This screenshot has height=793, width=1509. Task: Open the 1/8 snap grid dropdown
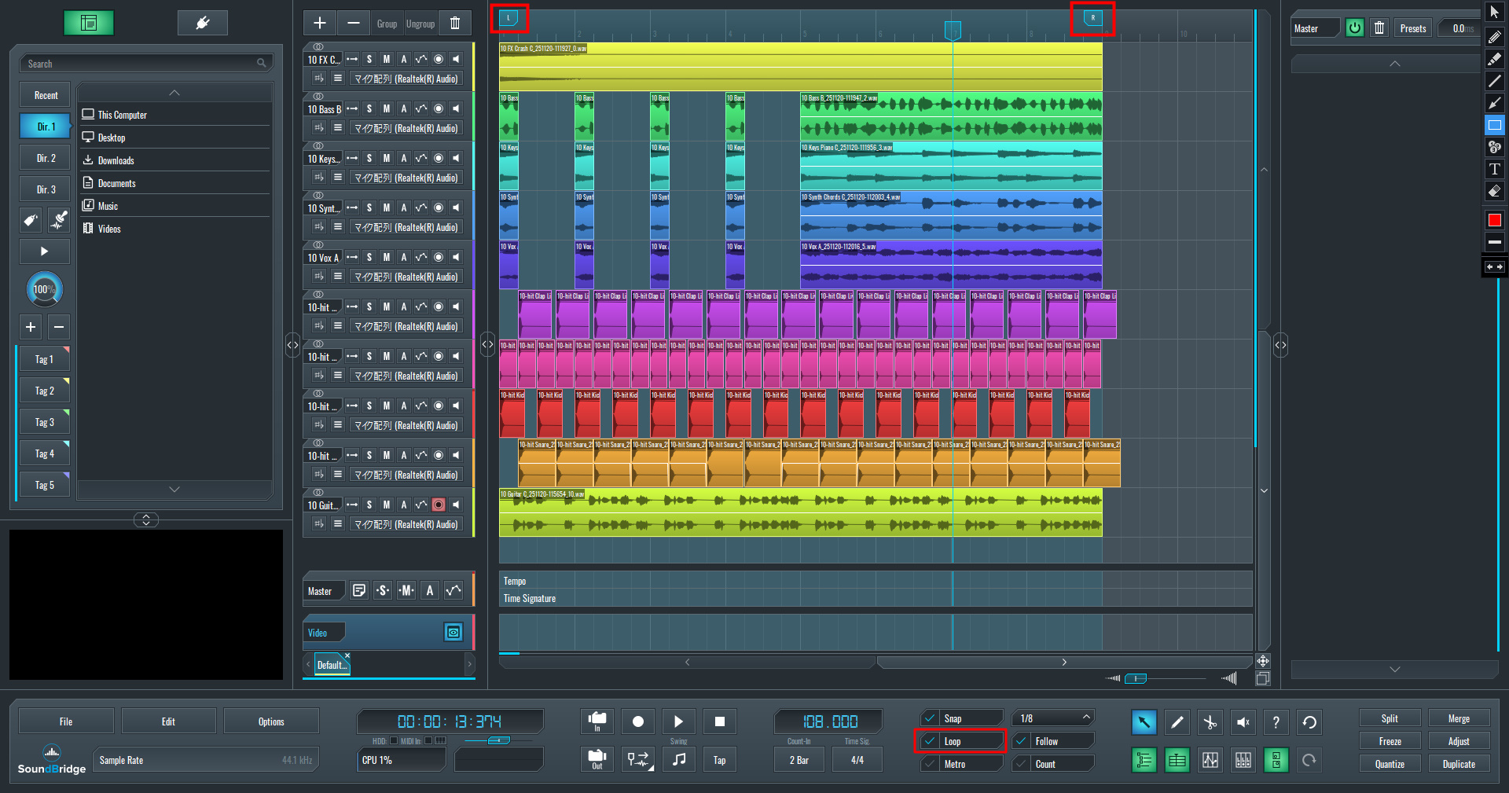tap(1053, 718)
